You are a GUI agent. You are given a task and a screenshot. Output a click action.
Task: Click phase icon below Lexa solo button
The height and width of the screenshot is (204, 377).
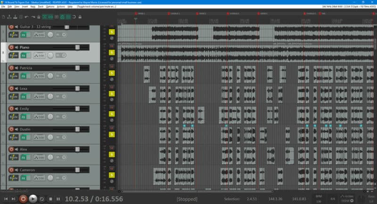click(x=112, y=100)
